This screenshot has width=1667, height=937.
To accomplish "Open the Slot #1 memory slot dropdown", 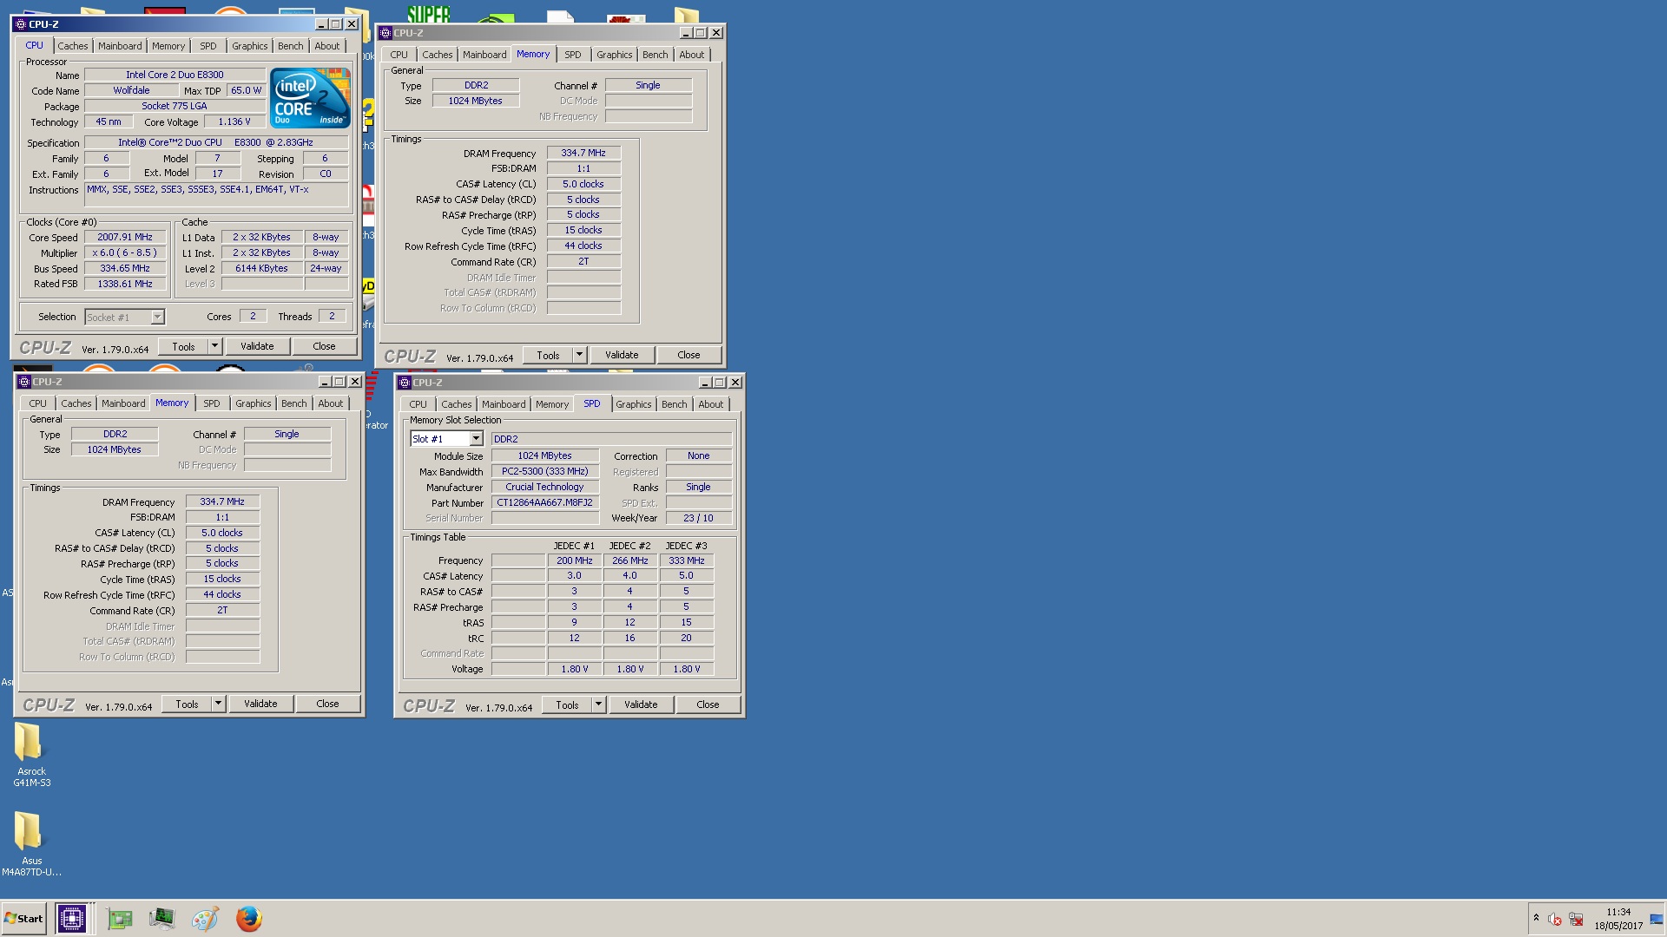I will [476, 439].
